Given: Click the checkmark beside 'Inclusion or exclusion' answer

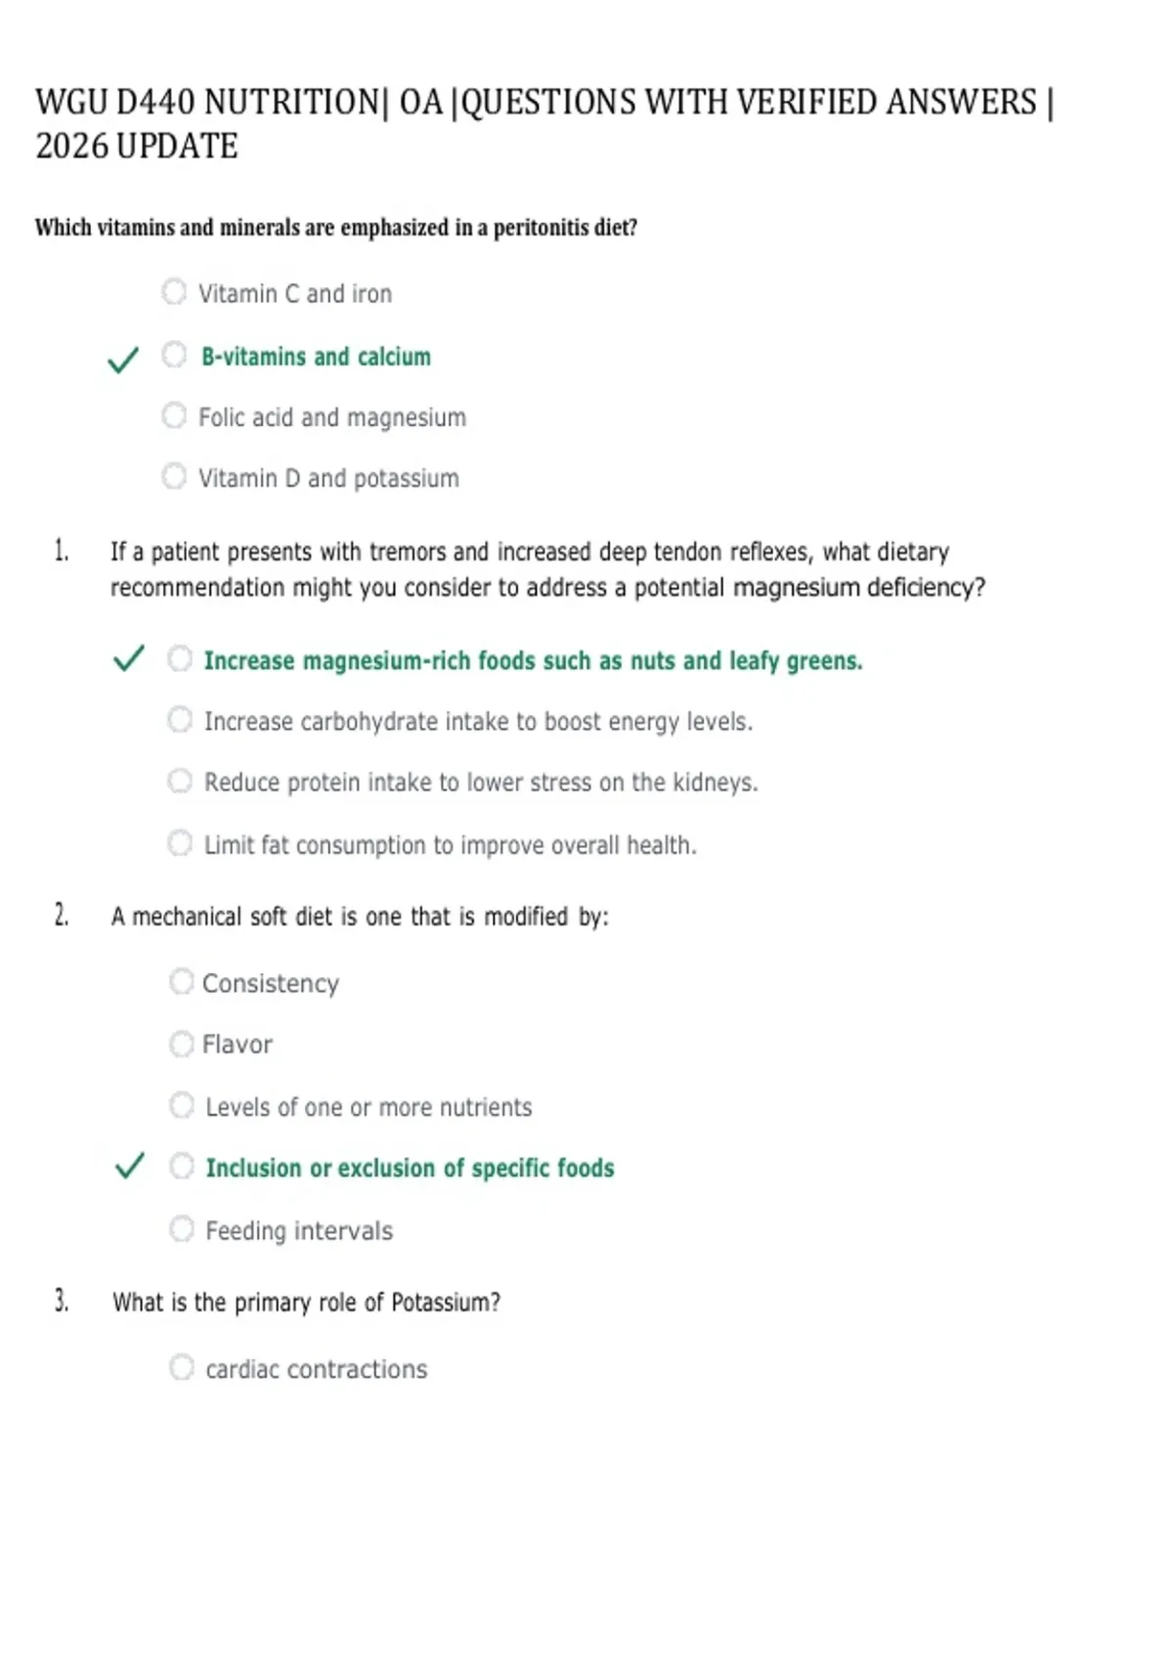Looking at the screenshot, I should coord(130,1166).
